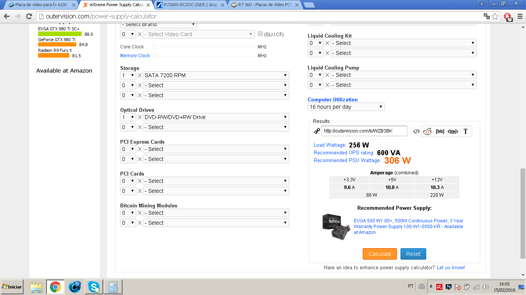Open the first Liquid Cooling Pump dropdown

(x=404, y=75)
